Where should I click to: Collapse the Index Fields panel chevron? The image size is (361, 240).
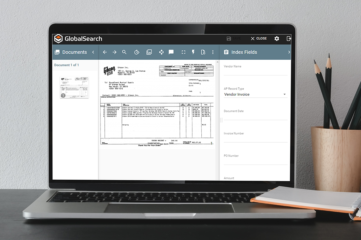tap(289, 52)
